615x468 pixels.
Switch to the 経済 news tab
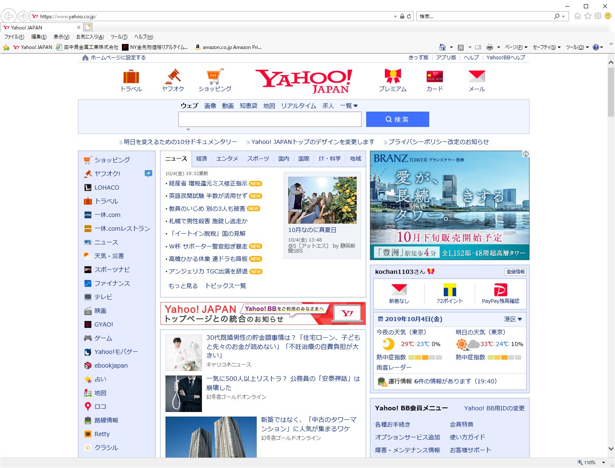tap(202, 158)
